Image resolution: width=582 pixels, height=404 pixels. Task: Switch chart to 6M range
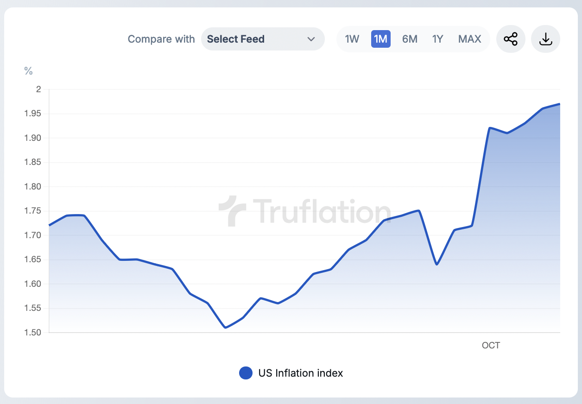[x=410, y=39]
